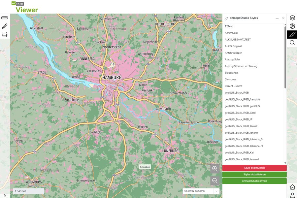This screenshot has width=297, height=198.
Task: Open the print function
Action: (x=4, y=34)
